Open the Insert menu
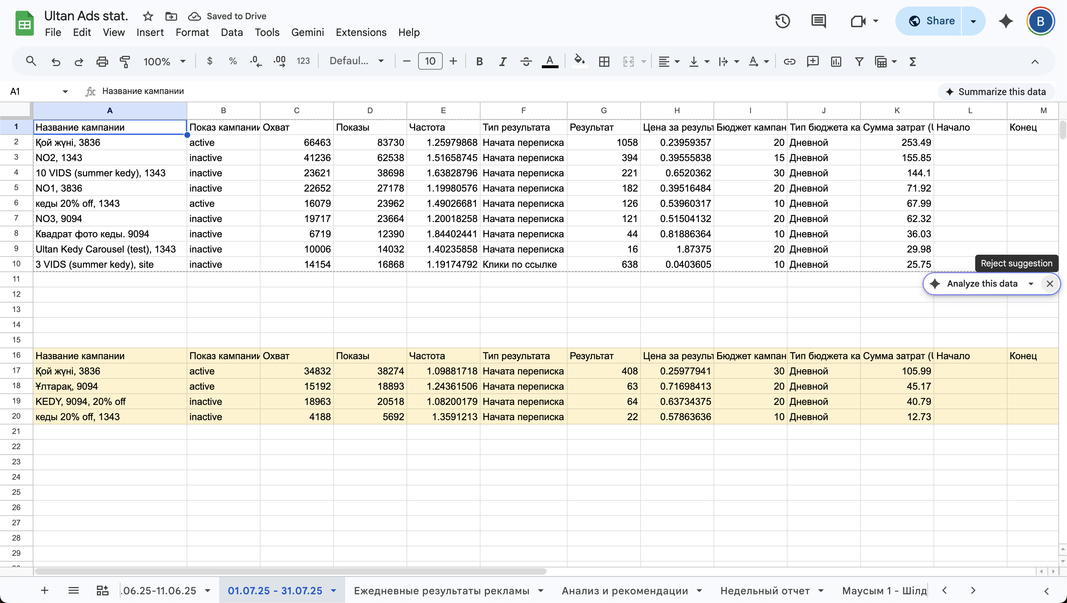This screenshot has height=603, width=1067. (x=150, y=32)
